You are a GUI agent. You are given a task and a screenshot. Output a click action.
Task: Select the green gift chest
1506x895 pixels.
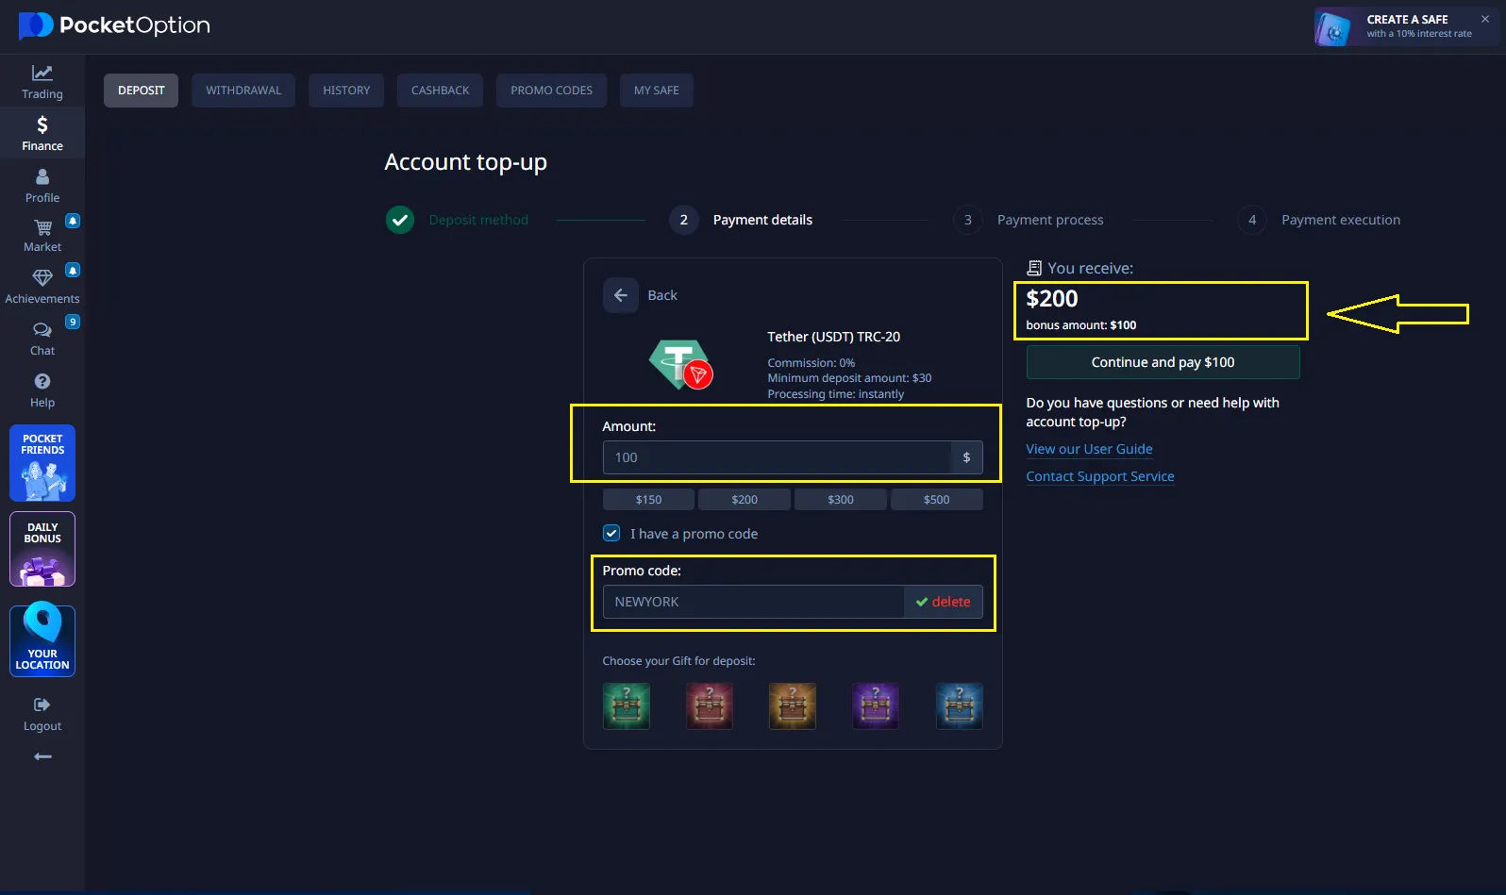point(627,706)
